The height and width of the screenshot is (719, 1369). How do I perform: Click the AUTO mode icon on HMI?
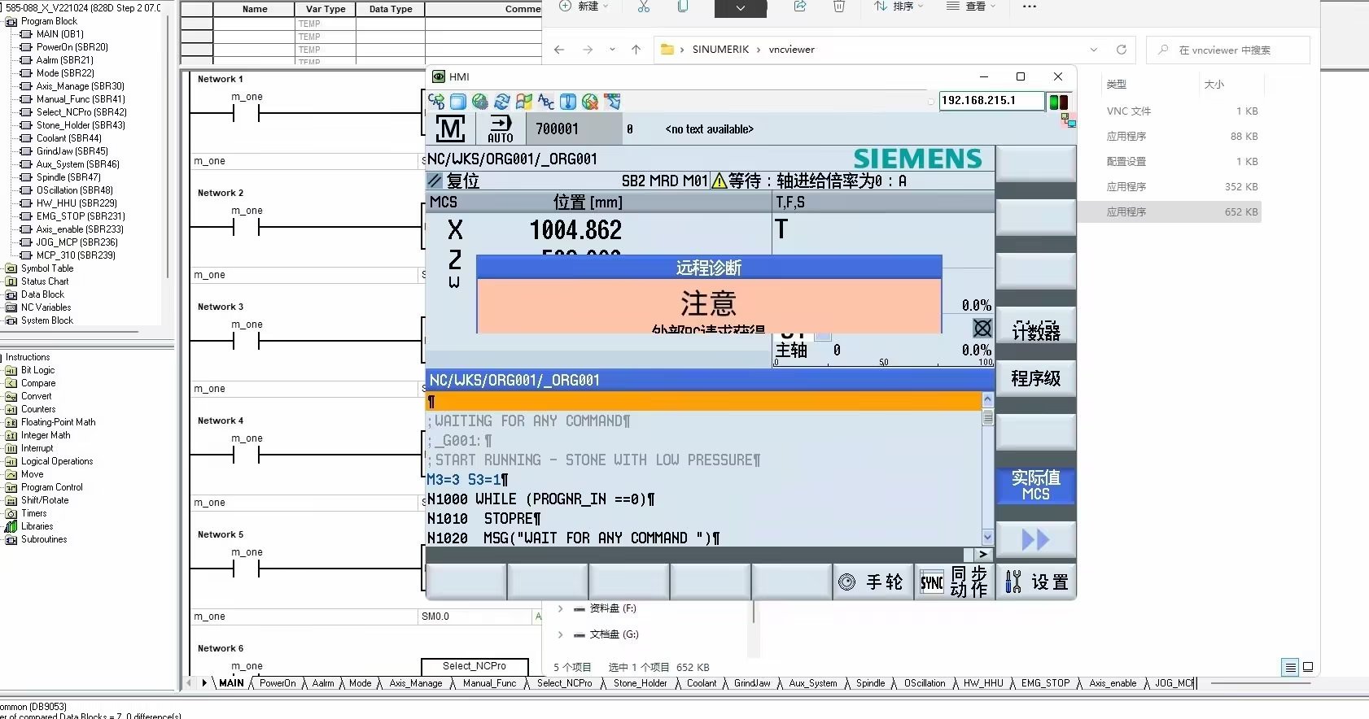pos(500,129)
